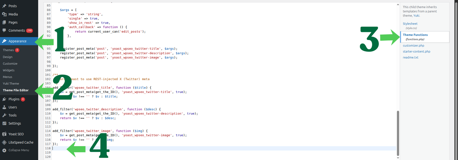
Task: Click the Pages icon in sidebar
Action: (4, 22)
